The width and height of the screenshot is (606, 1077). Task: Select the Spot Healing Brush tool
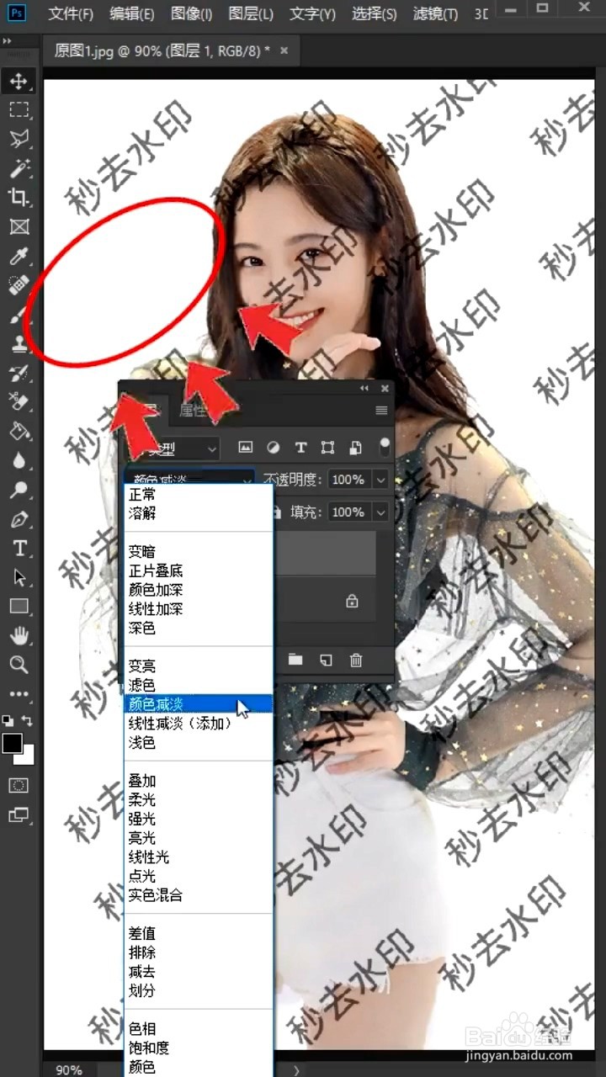coord(19,285)
